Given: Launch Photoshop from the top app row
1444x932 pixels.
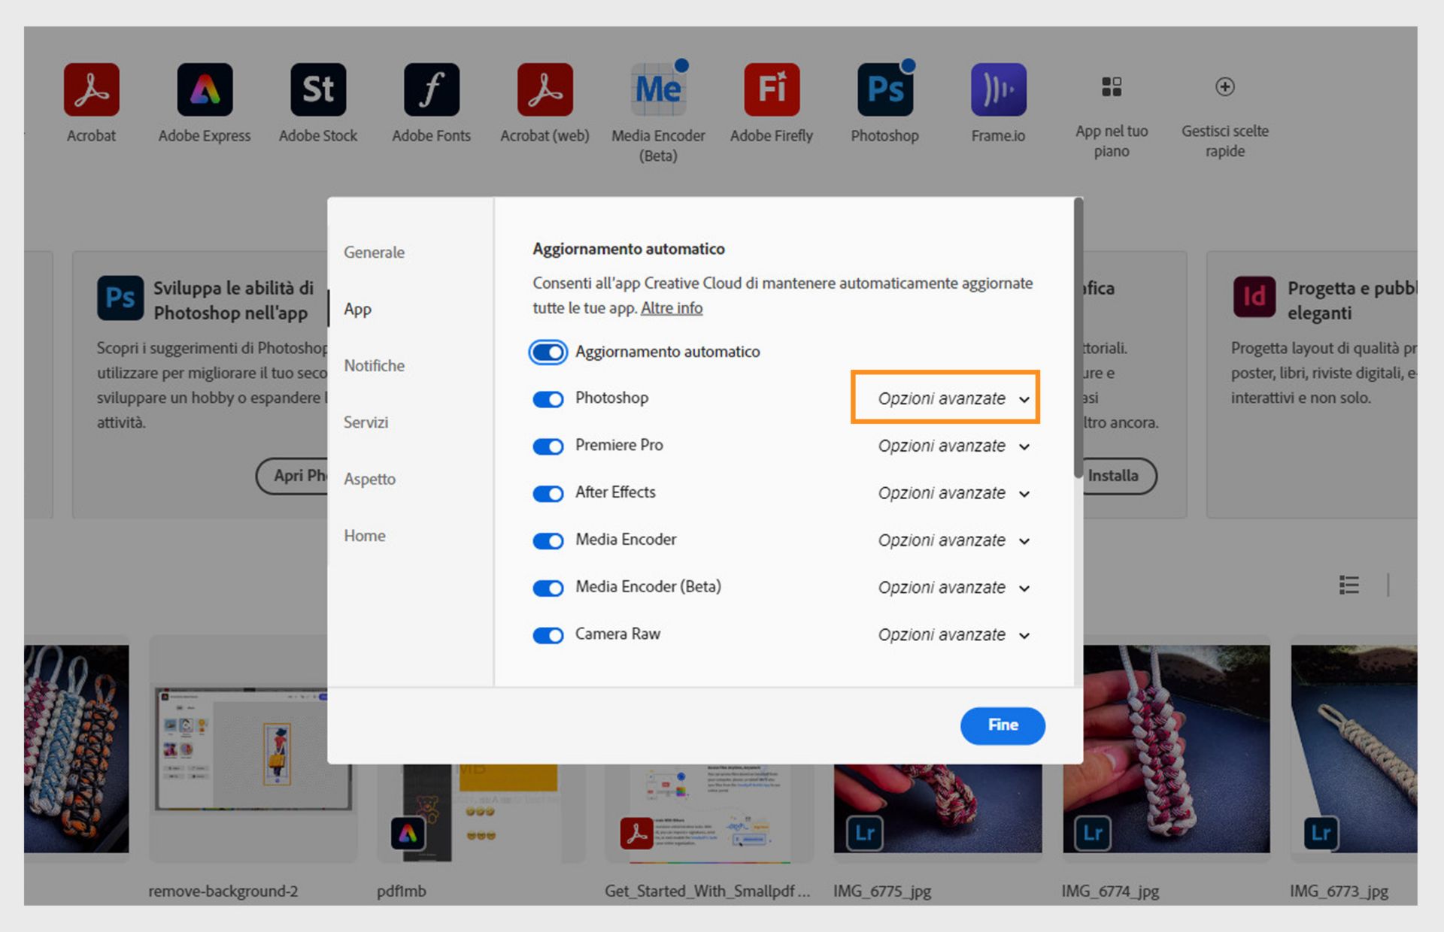Looking at the screenshot, I should [884, 90].
